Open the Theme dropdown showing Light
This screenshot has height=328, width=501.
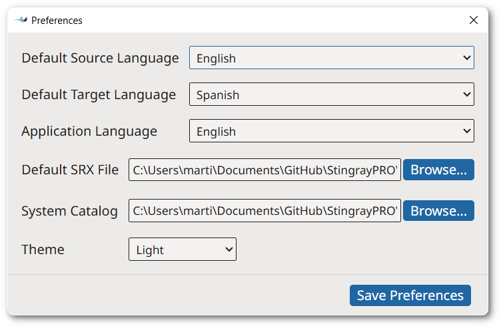point(183,249)
